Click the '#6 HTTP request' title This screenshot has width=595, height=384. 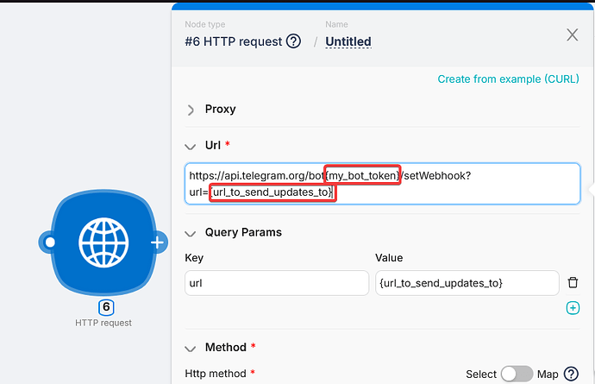click(234, 41)
